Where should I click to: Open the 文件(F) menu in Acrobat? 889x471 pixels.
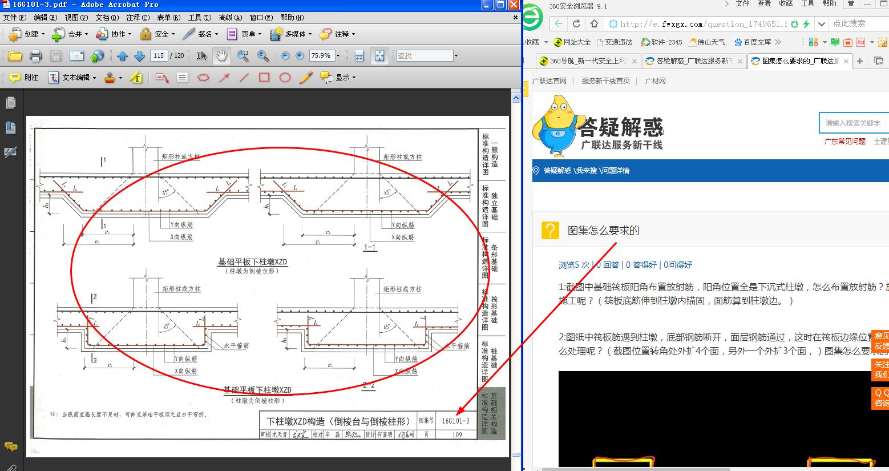14,18
